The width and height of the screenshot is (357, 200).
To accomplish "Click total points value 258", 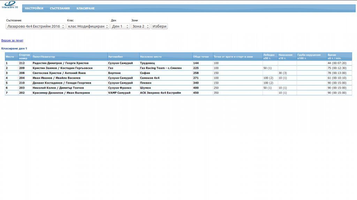I will coord(196,73).
